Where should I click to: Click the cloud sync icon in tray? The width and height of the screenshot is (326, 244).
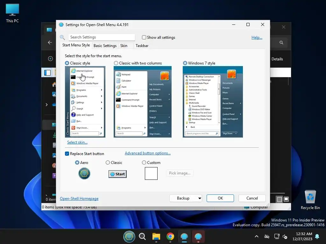(267, 236)
